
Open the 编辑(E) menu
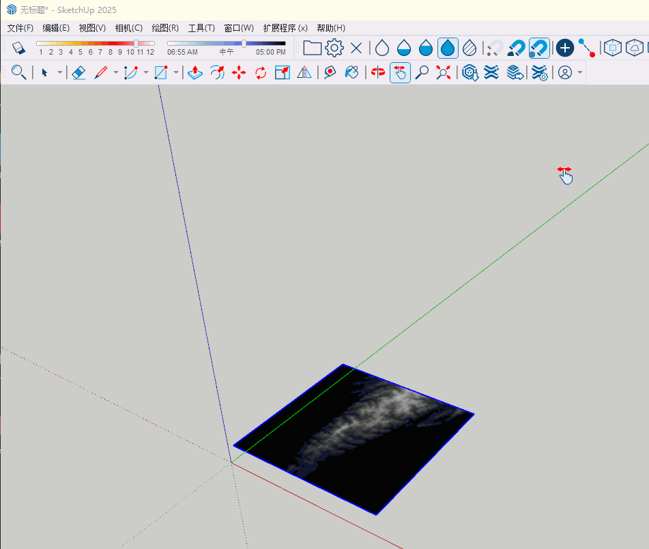tap(56, 28)
